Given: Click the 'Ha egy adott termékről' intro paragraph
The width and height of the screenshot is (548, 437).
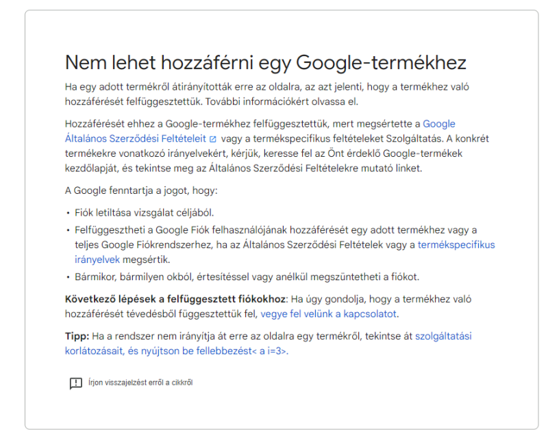Looking at the screenshot, I should [x=267, y=94].
